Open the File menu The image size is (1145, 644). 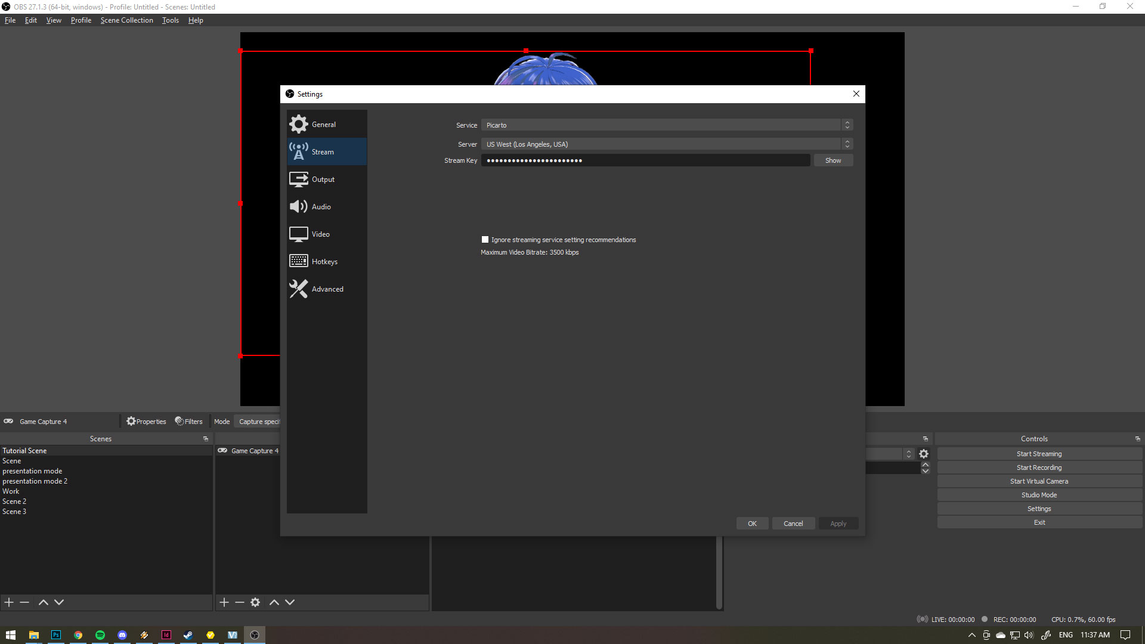coord(10,20)
